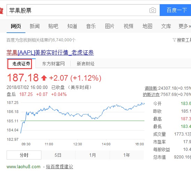Click the 道琼斯 index link
Screen dimensions: 191x171
coord(151,88)
